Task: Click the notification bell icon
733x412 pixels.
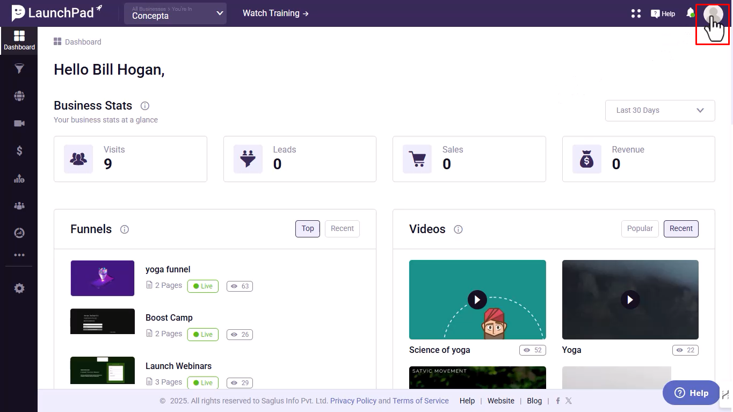Action: point(691,13)
